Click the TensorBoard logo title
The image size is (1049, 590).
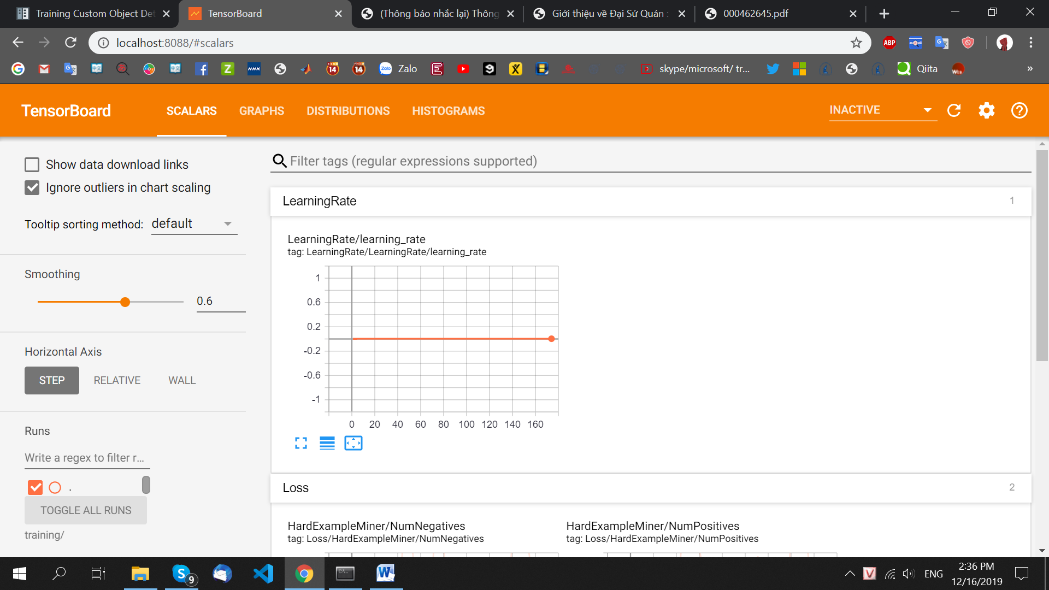(x=66, y=111)
